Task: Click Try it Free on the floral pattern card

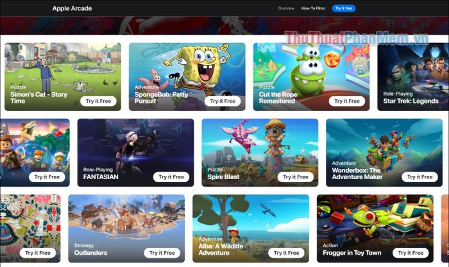Action: coord(38,253)
